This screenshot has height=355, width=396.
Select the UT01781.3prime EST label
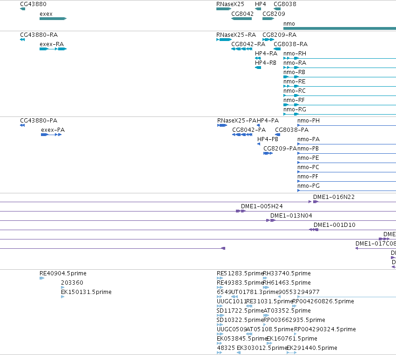coord(255,292)
